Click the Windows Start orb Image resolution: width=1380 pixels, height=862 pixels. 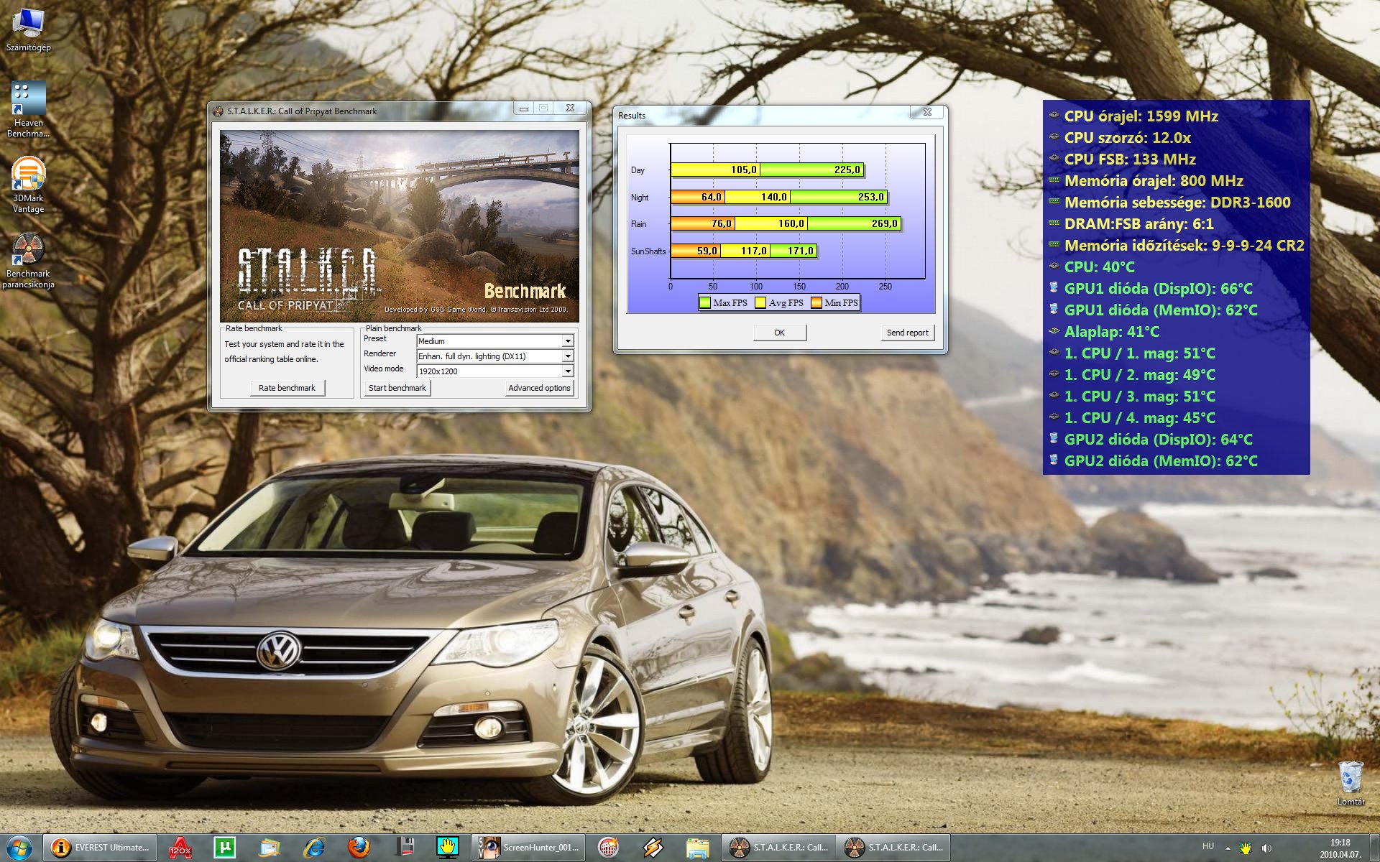[x=19, y=848]
